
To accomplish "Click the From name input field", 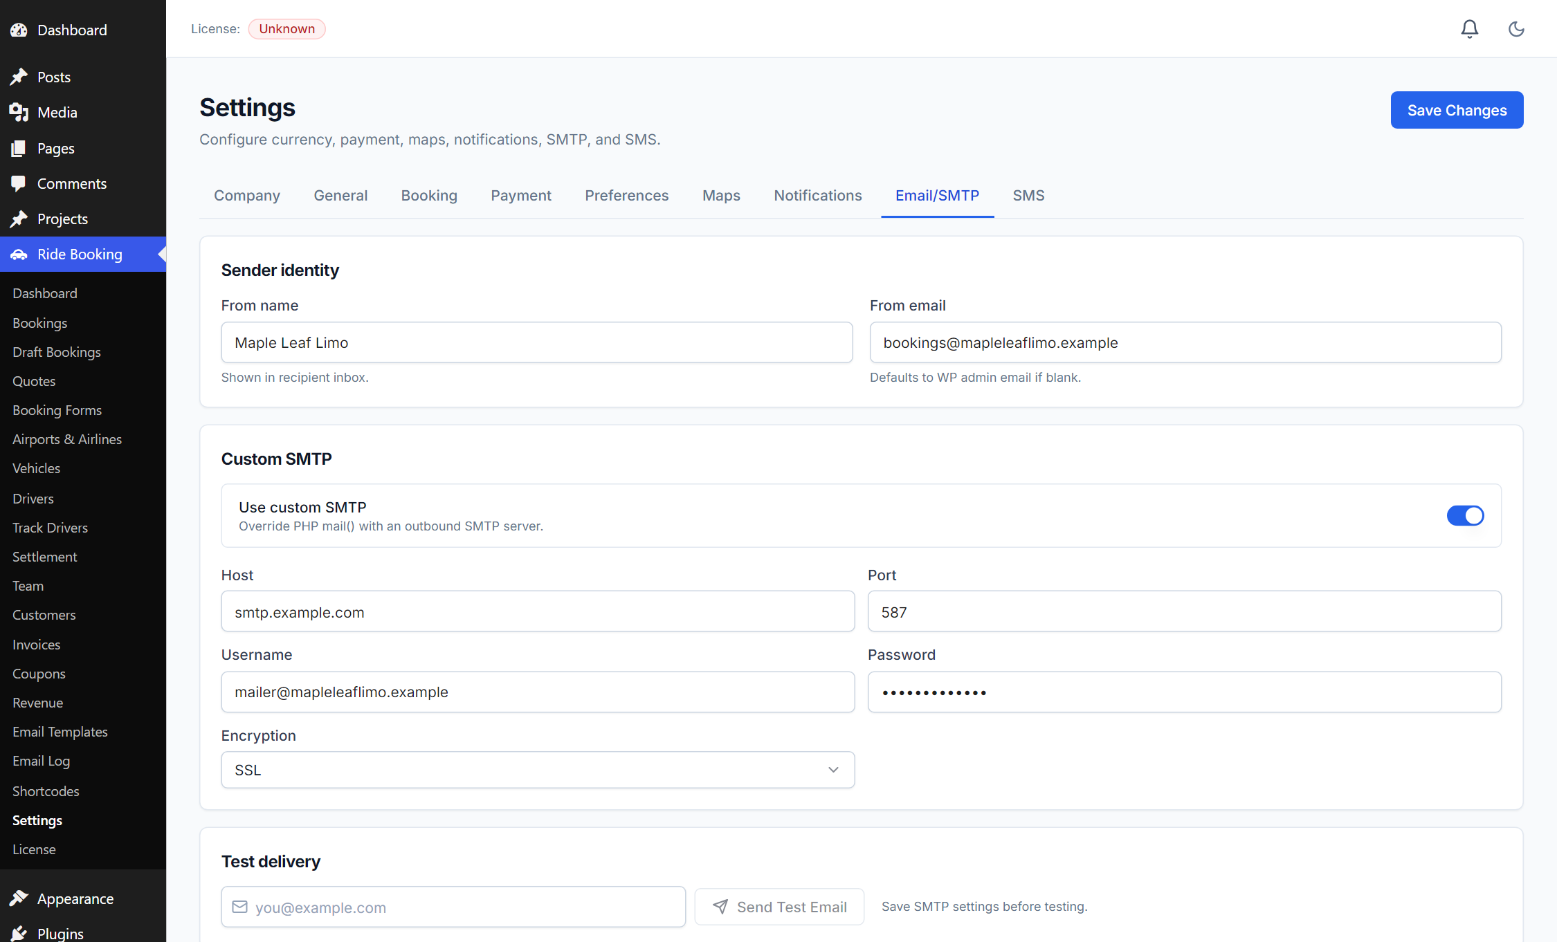I will pos(537,342).
